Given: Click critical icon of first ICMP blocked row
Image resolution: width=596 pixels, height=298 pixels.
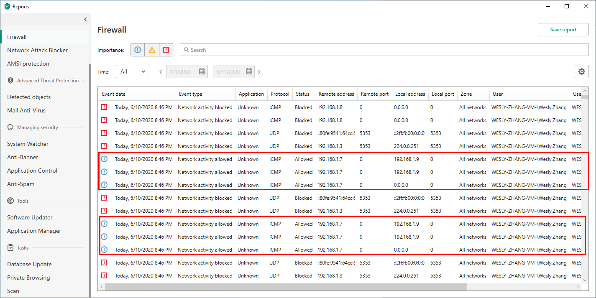Looking at the screenshot, I should pyautogui.click(x=105, y=107).
